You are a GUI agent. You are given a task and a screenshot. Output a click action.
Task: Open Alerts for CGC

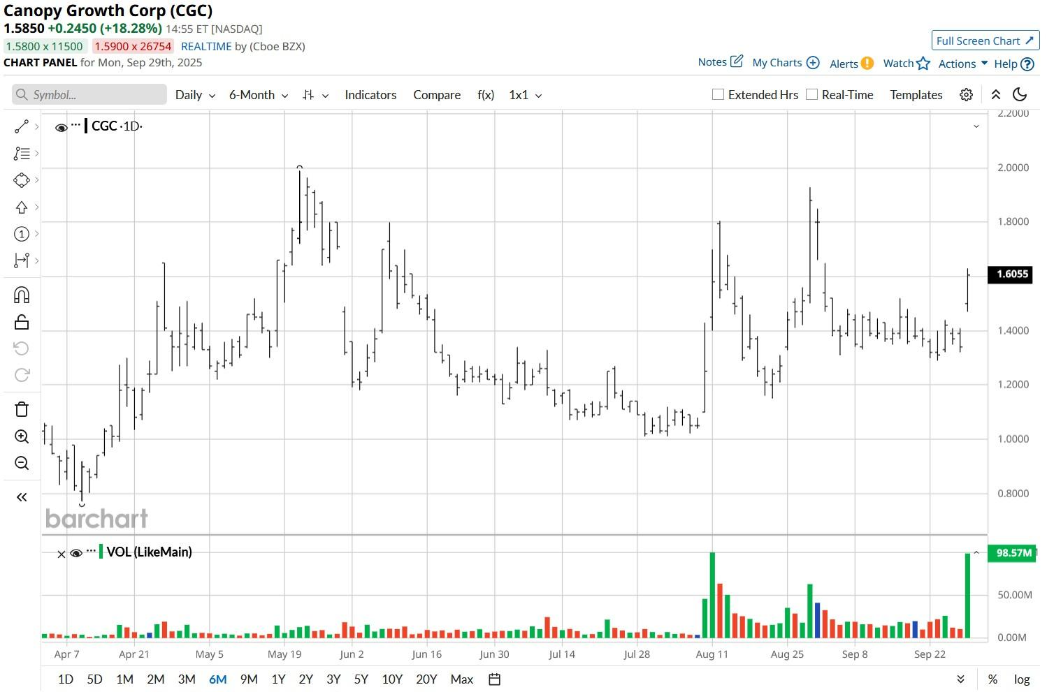(851, 64)
